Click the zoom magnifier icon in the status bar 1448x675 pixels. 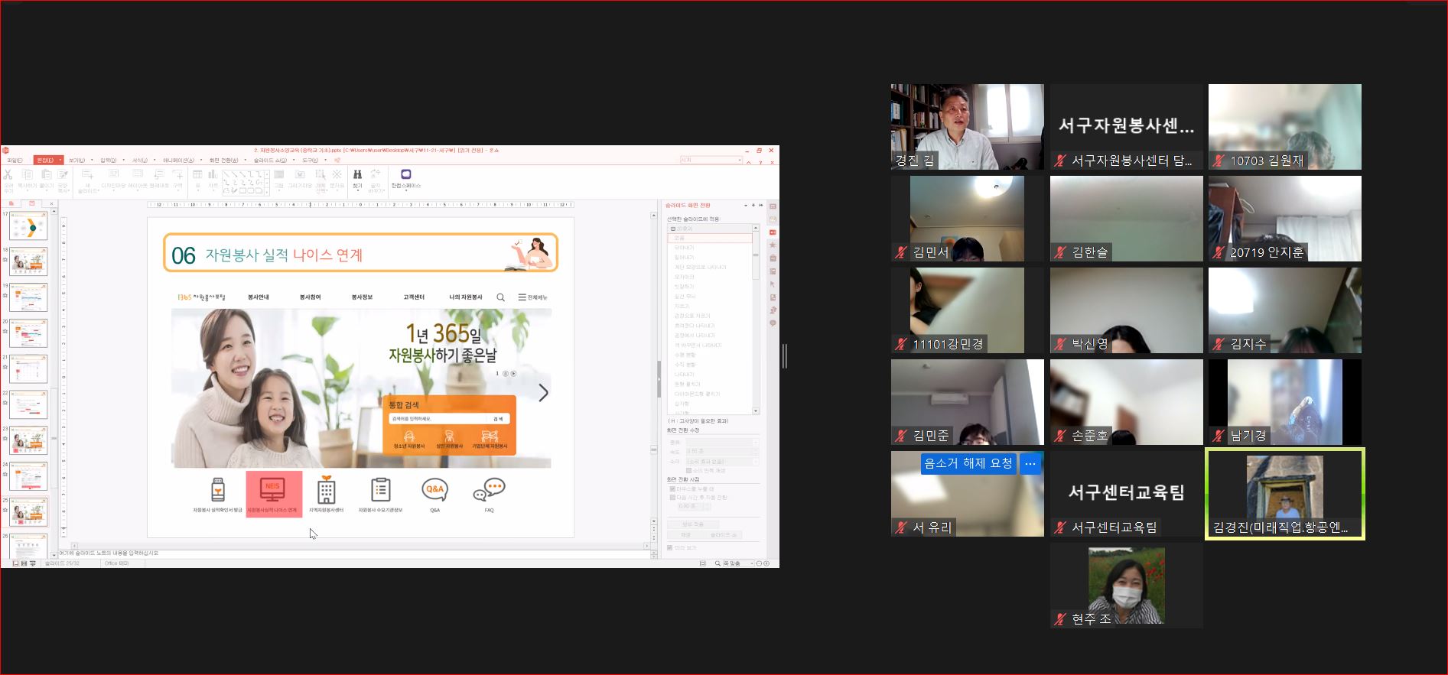(x=717, y=563)
